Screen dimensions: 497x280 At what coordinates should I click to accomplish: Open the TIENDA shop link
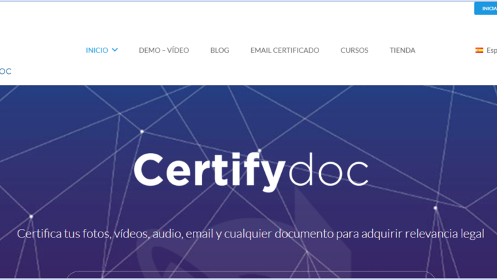[x=402, y=50]
